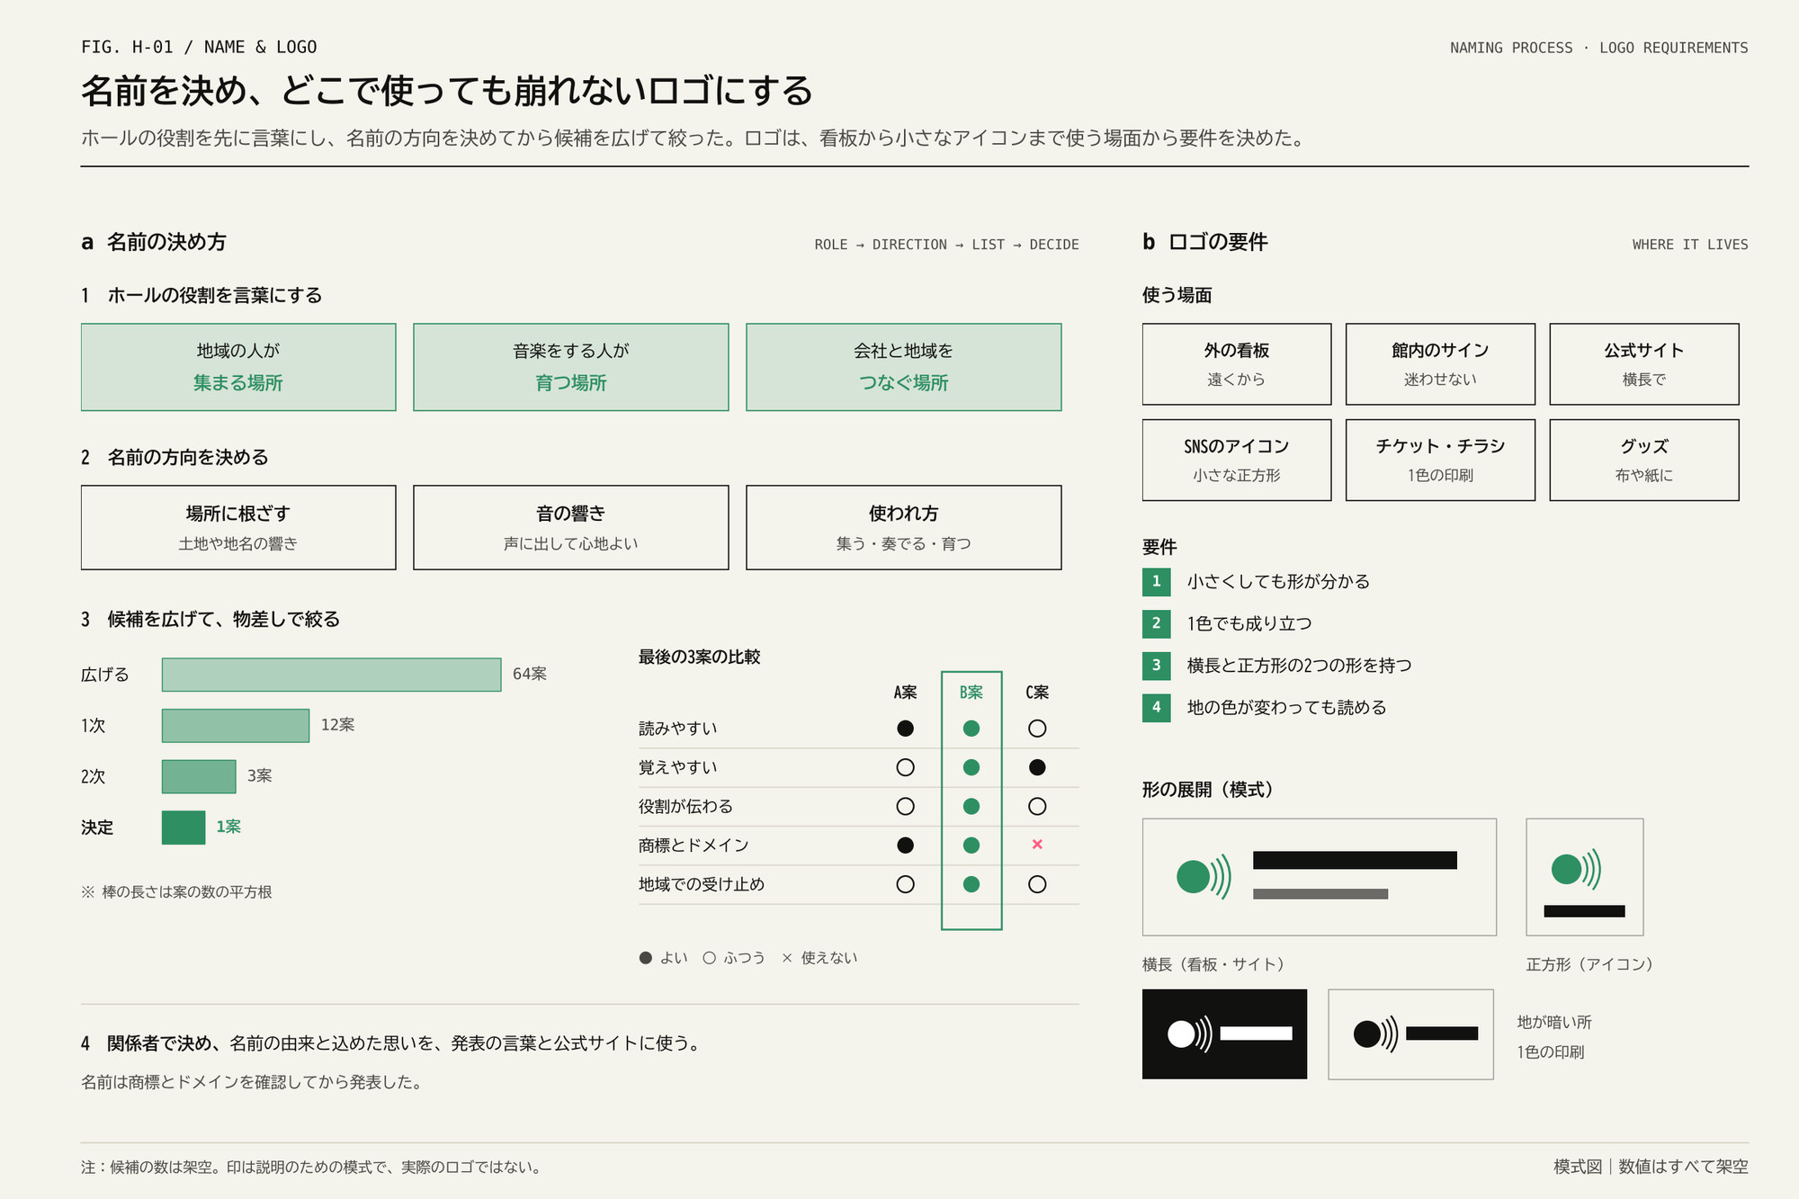This screenshot has width=1799, height=1199.
Task: Choose the 場所に根ざす direction box
Action: tap(238, 527)
